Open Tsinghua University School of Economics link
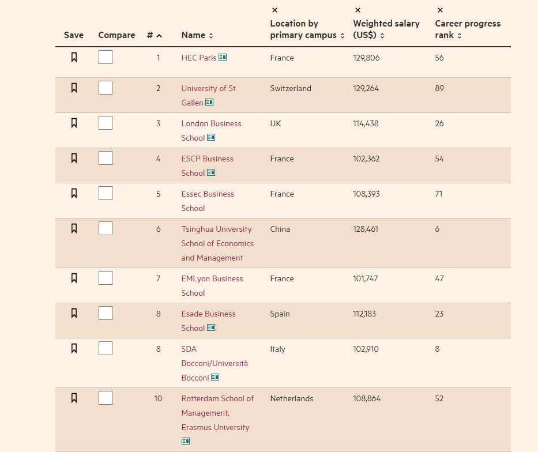The width and height of the screenshot is (538, 452). point(217,243)
